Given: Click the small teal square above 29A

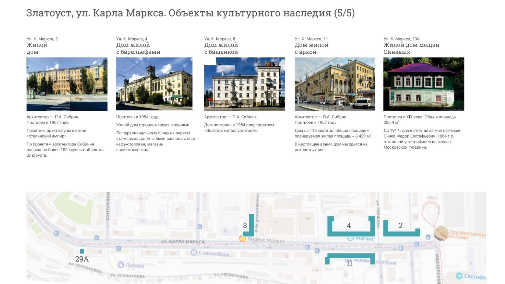Looking at the screenshot, I should click(82, 251).
